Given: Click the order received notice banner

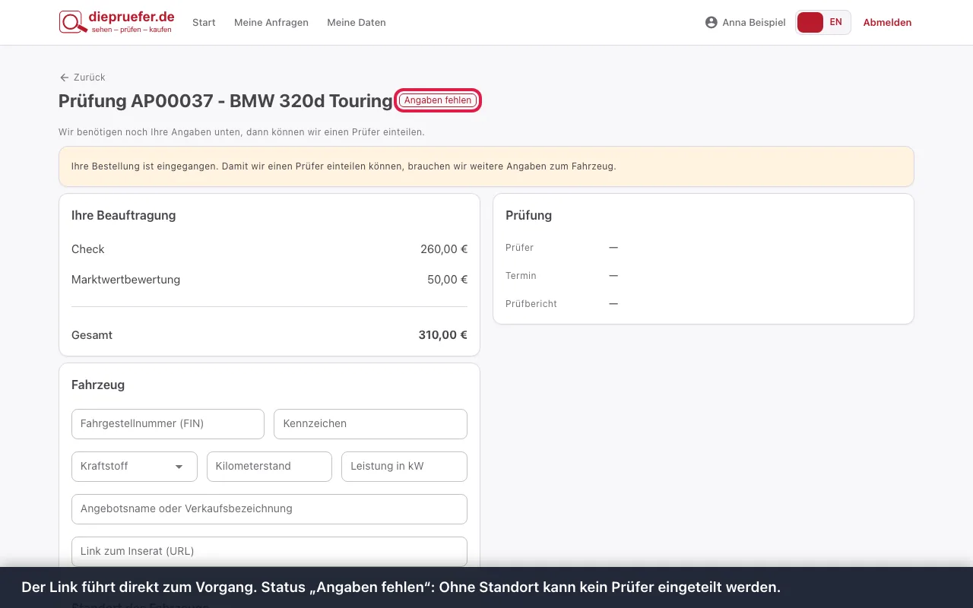Looking at the screenshot, I should pos(486,166).
